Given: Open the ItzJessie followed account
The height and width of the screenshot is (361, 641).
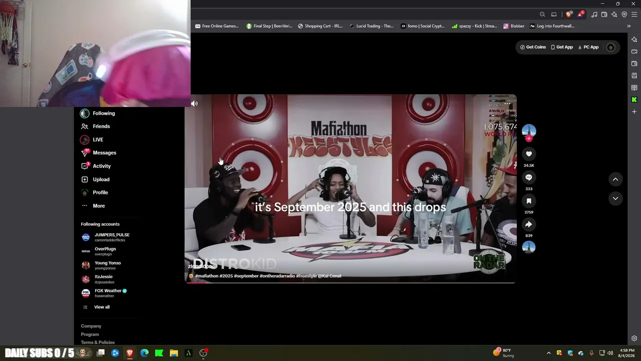Looking at the screenshot, I should 98,279.
